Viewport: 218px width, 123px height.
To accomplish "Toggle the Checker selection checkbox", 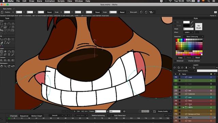I will (x=187, y=61).
